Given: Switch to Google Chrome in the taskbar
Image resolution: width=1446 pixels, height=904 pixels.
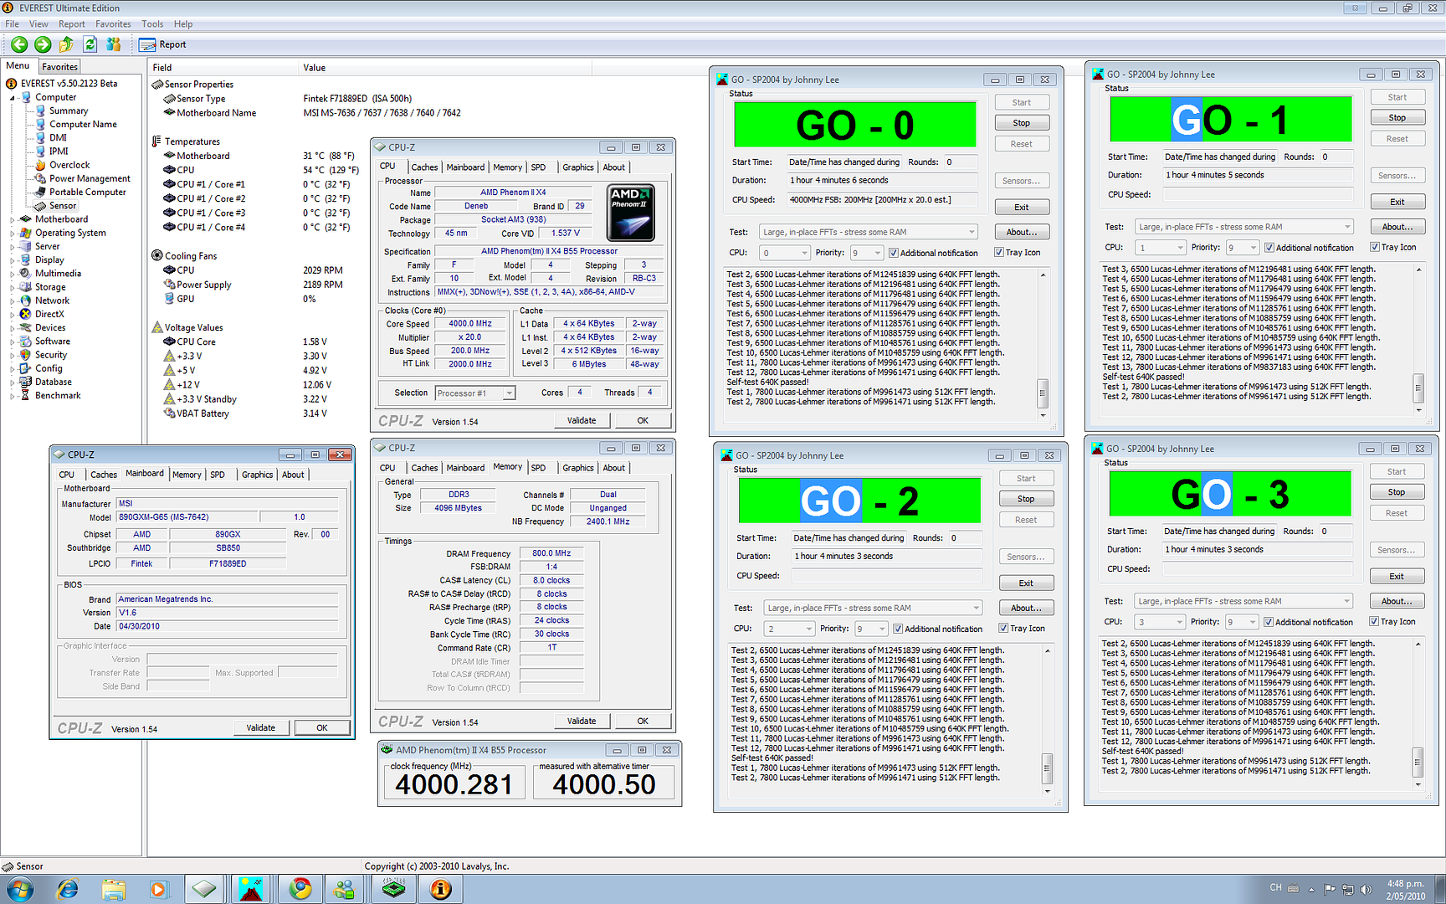Looking at the screenshot, I should point(300,889).
